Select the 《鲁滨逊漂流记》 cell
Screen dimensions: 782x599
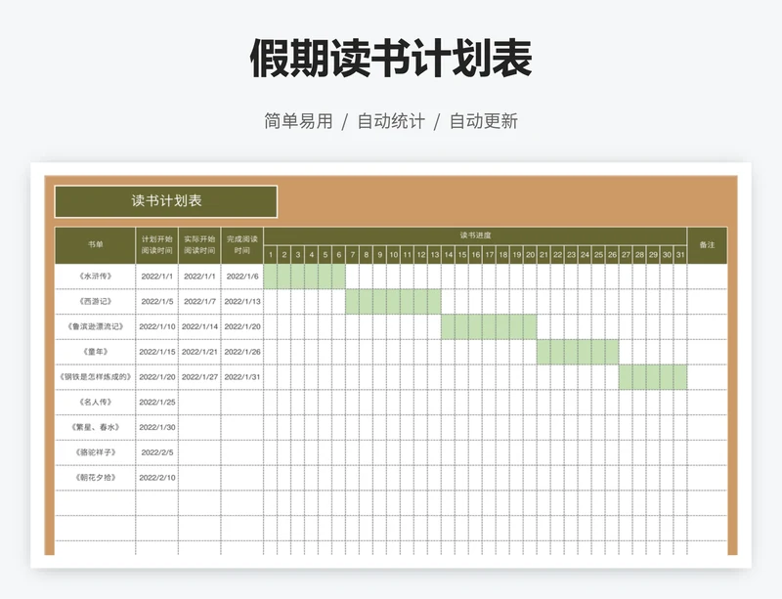click(x=95, y=326)
